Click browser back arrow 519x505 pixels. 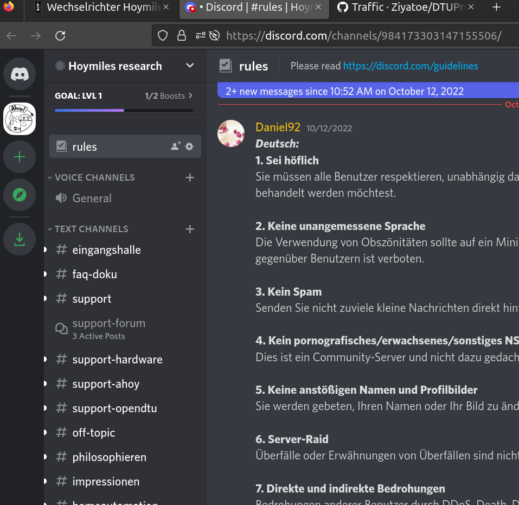pyautogui.click(x=11, y=35)
